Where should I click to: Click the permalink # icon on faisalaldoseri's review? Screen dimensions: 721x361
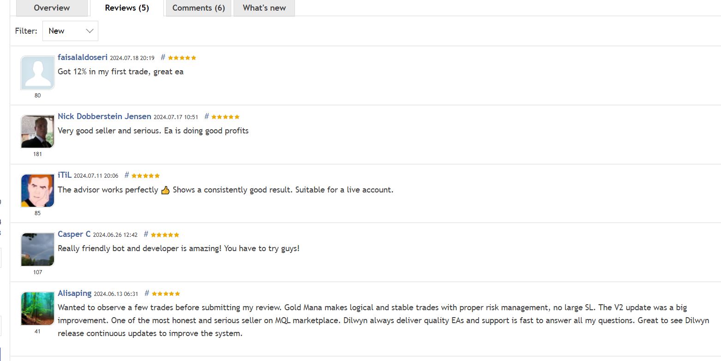click(162, 57)
